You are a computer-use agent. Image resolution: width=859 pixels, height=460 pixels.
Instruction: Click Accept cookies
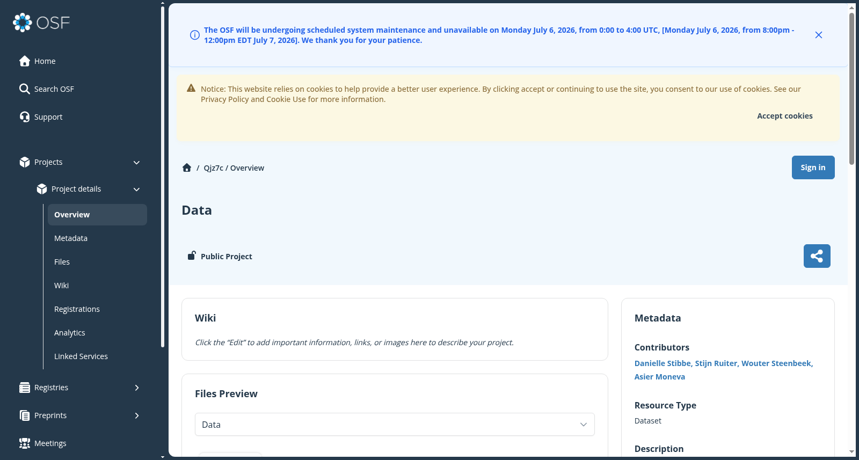[785, 116]
